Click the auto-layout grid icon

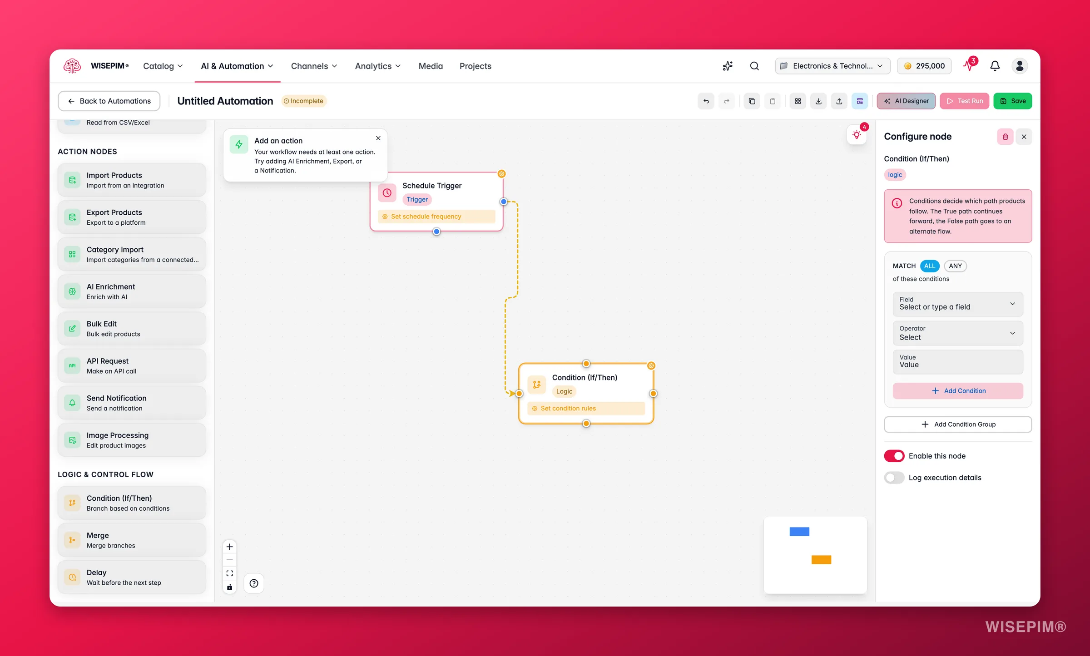[x=798, y=101]
